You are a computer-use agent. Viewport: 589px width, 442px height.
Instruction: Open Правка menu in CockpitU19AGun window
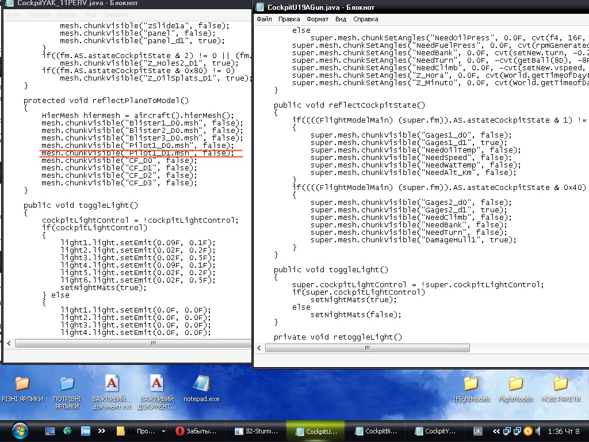click(289, 19)
